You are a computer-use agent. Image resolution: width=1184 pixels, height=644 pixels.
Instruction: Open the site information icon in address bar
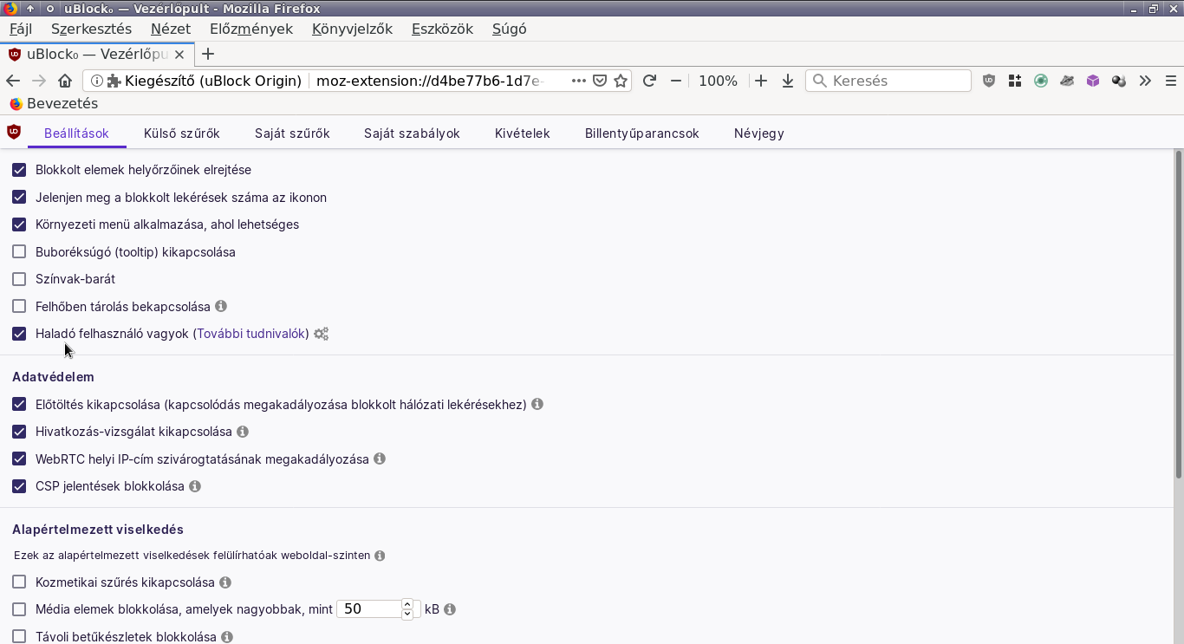pos(97,81)
